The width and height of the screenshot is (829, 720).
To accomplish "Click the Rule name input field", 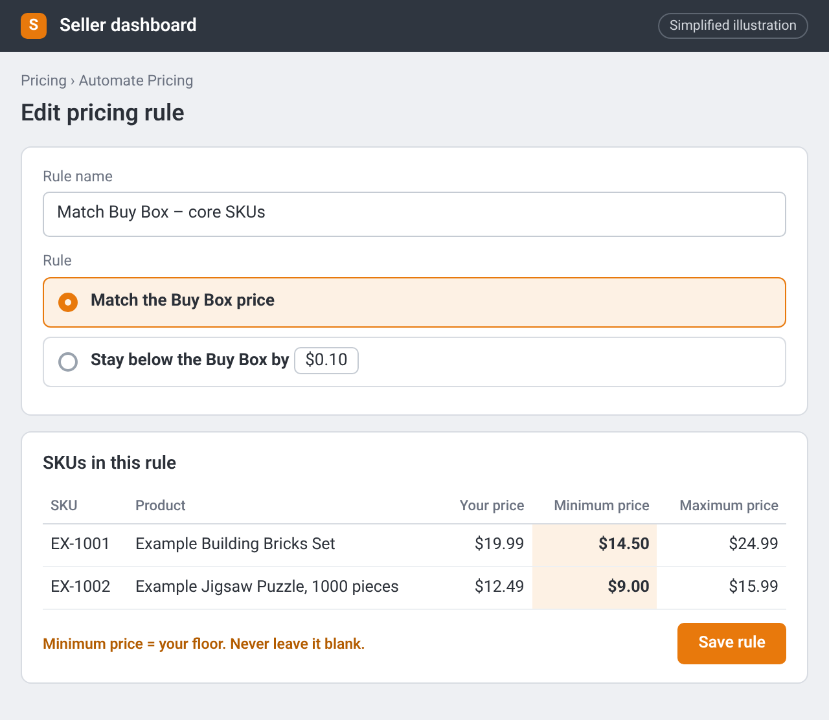I will [414, 214].
